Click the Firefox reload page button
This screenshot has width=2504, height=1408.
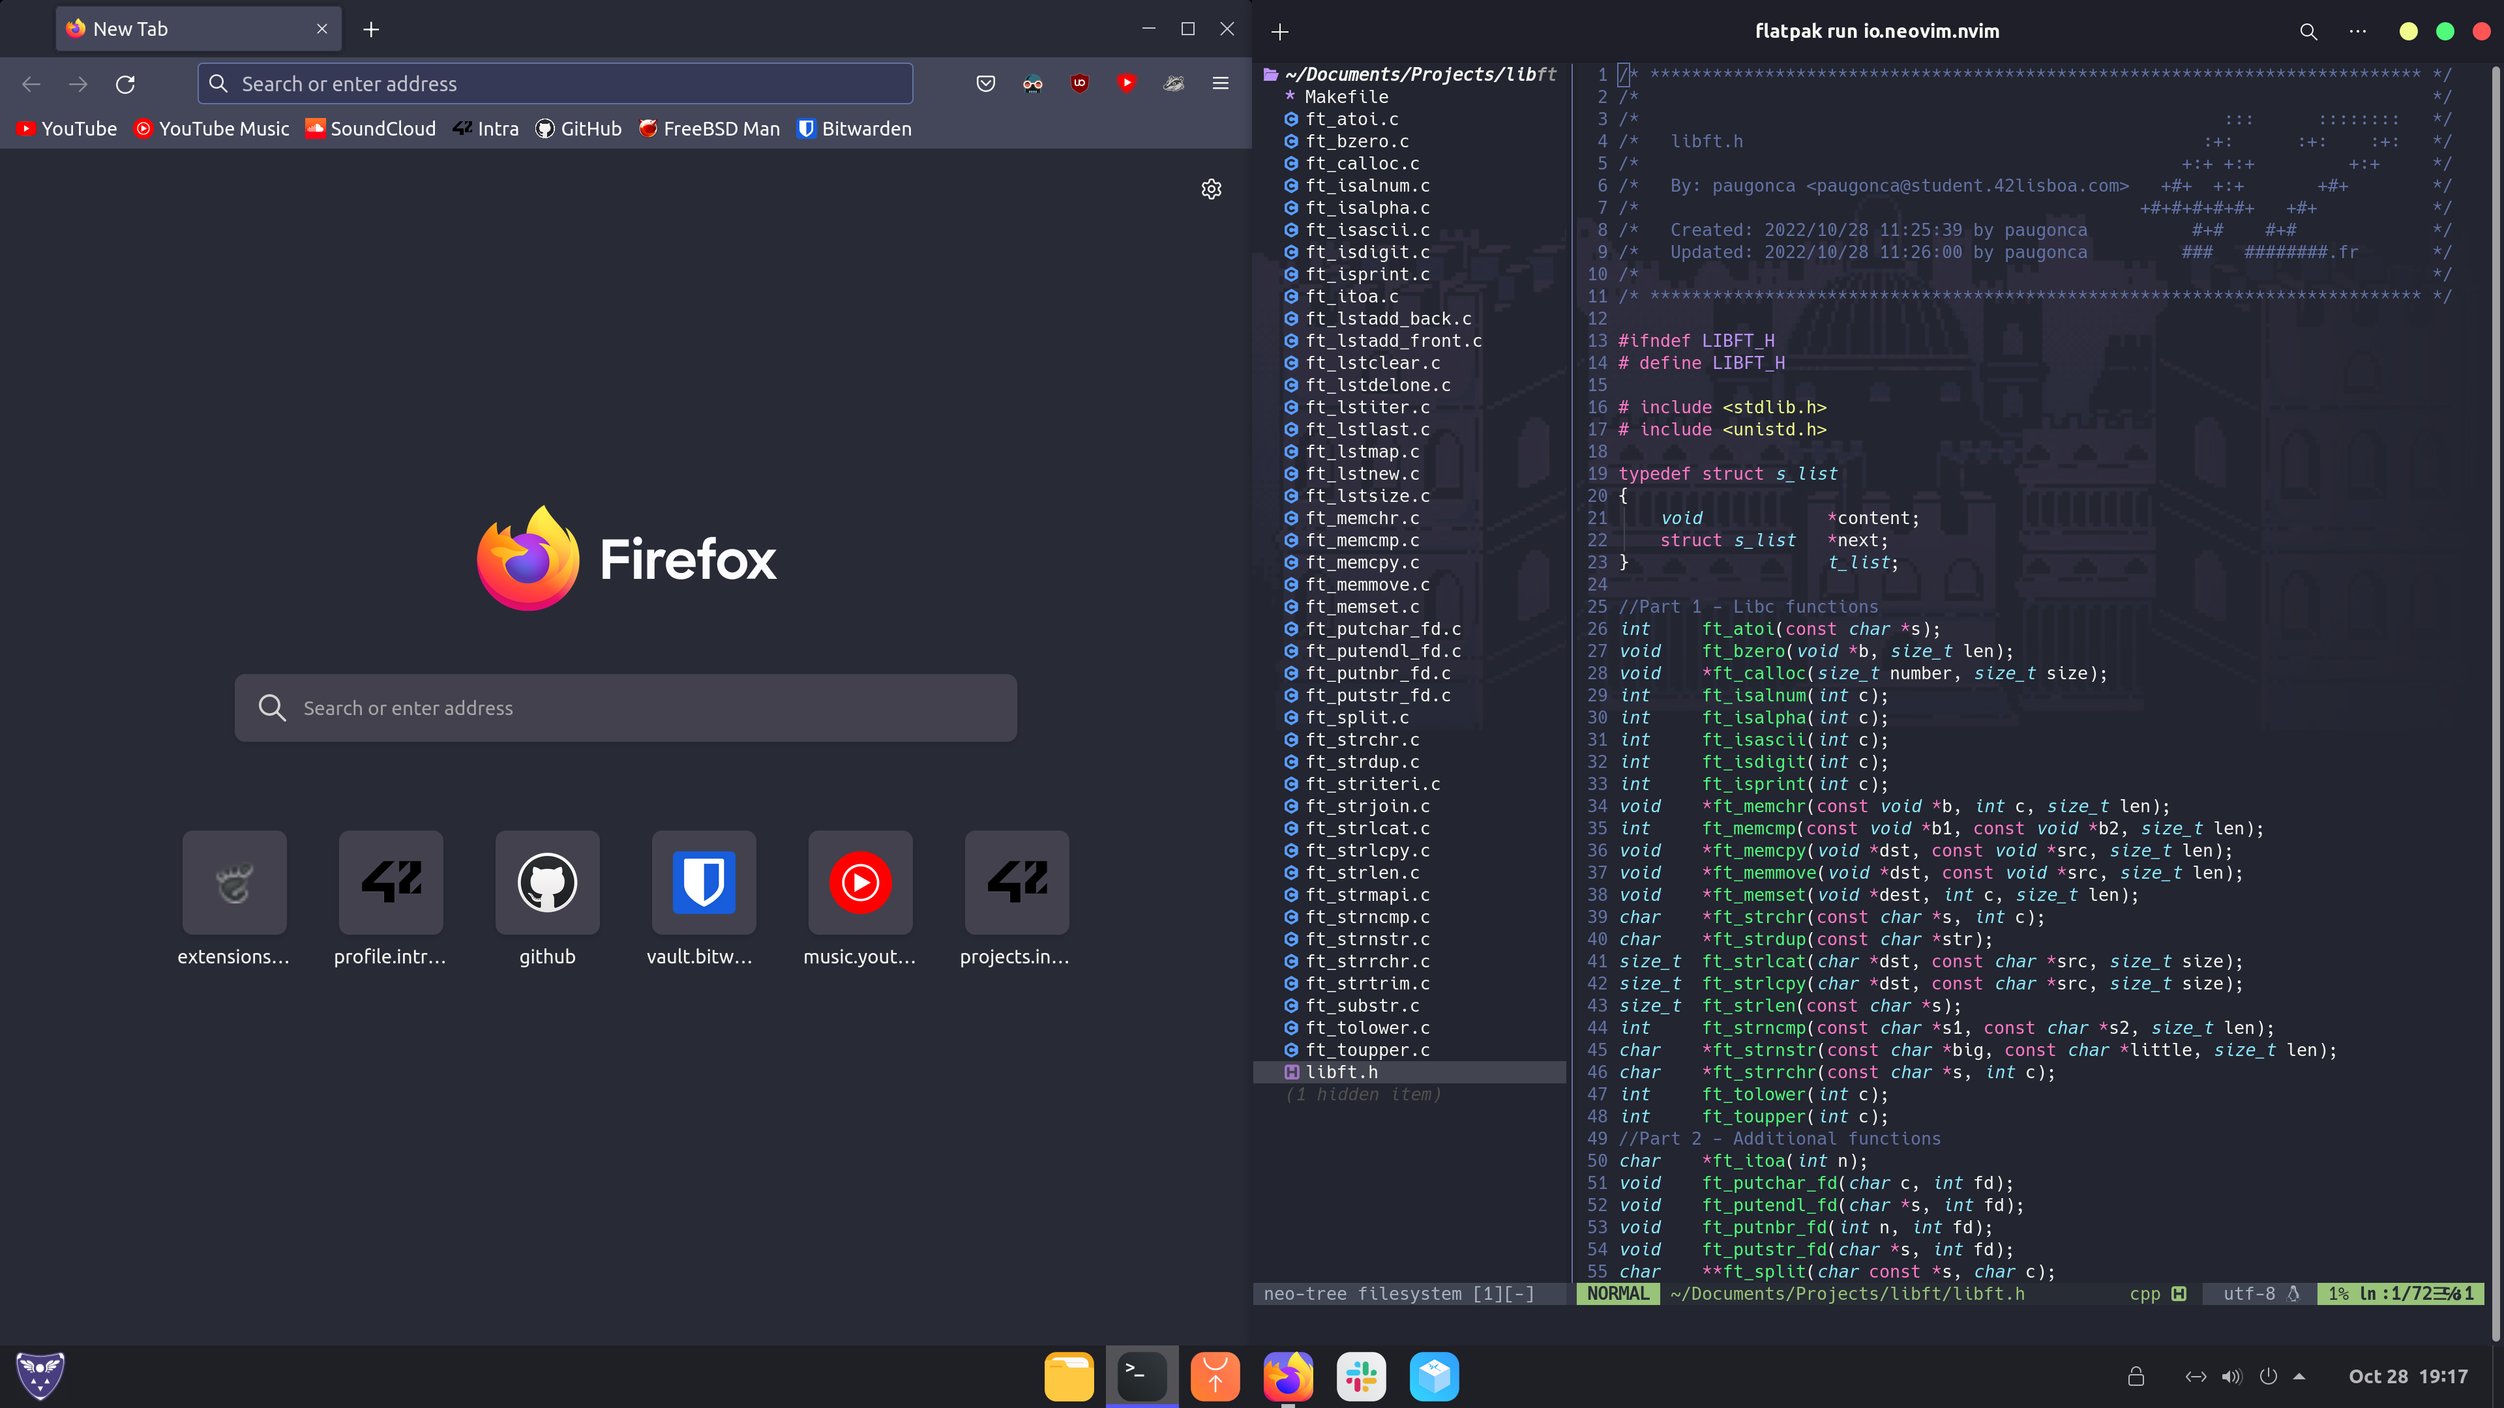click(x=125, y=85)
